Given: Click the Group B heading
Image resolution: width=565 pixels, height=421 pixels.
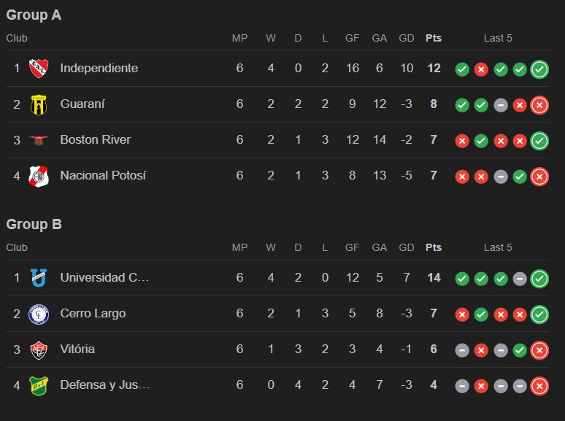Looking at the screenshot, I should 34,224.
